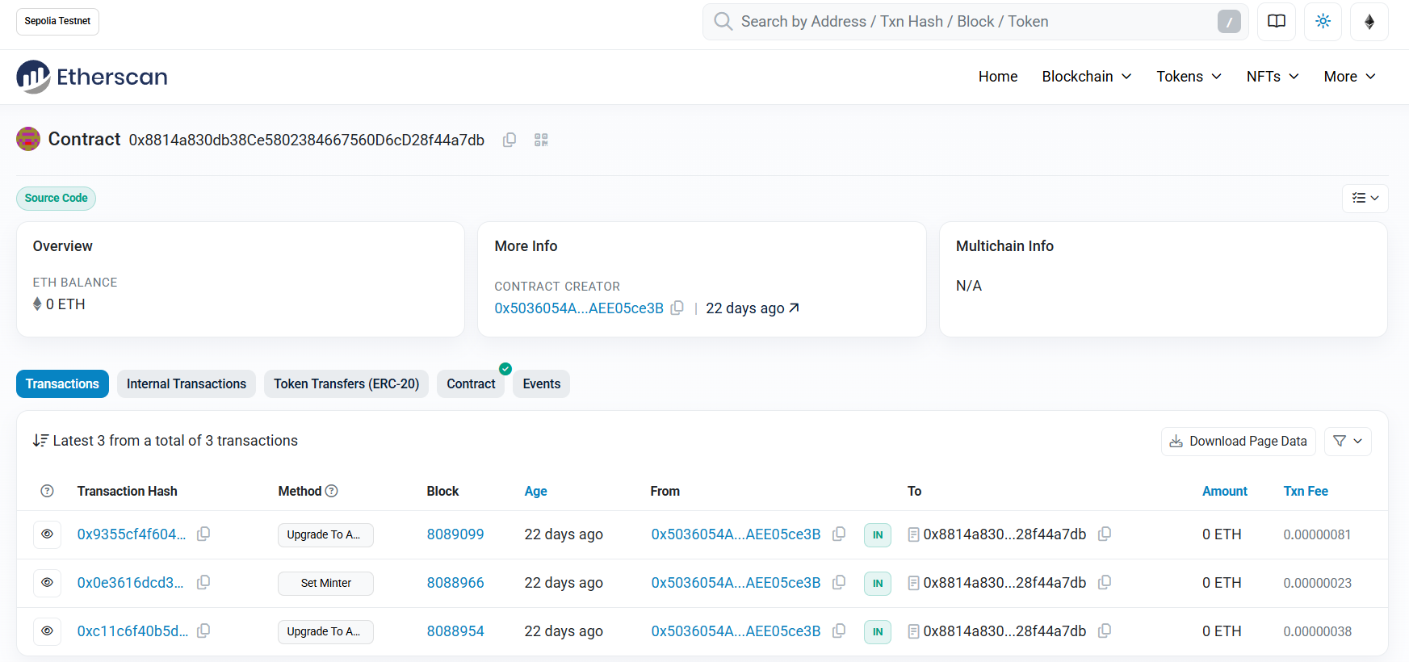Open the book icon next to search
This screenshot has width=1409, height=662.
pyautogui.click(x=1276, y=22)
